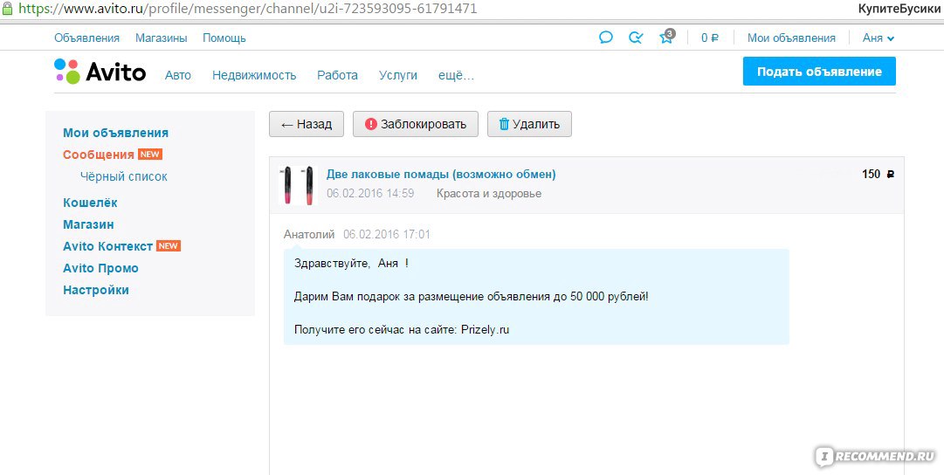Click the Заблокировать button
944x475 pixels.
pyautogui.click(x=416, y=124)
